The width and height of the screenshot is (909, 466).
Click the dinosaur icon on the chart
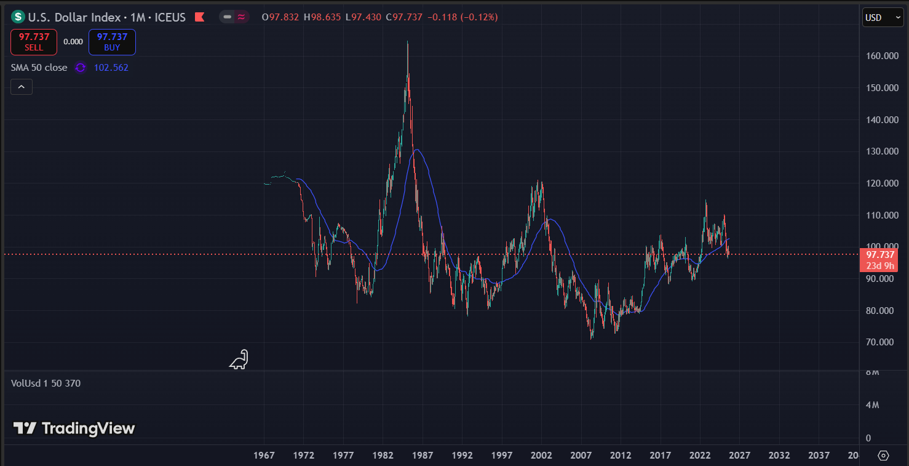239,360
